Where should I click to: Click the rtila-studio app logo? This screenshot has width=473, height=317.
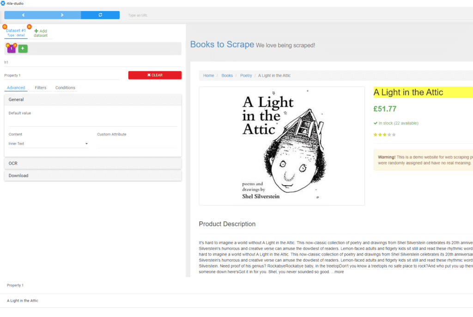click(x=3, y=3)
